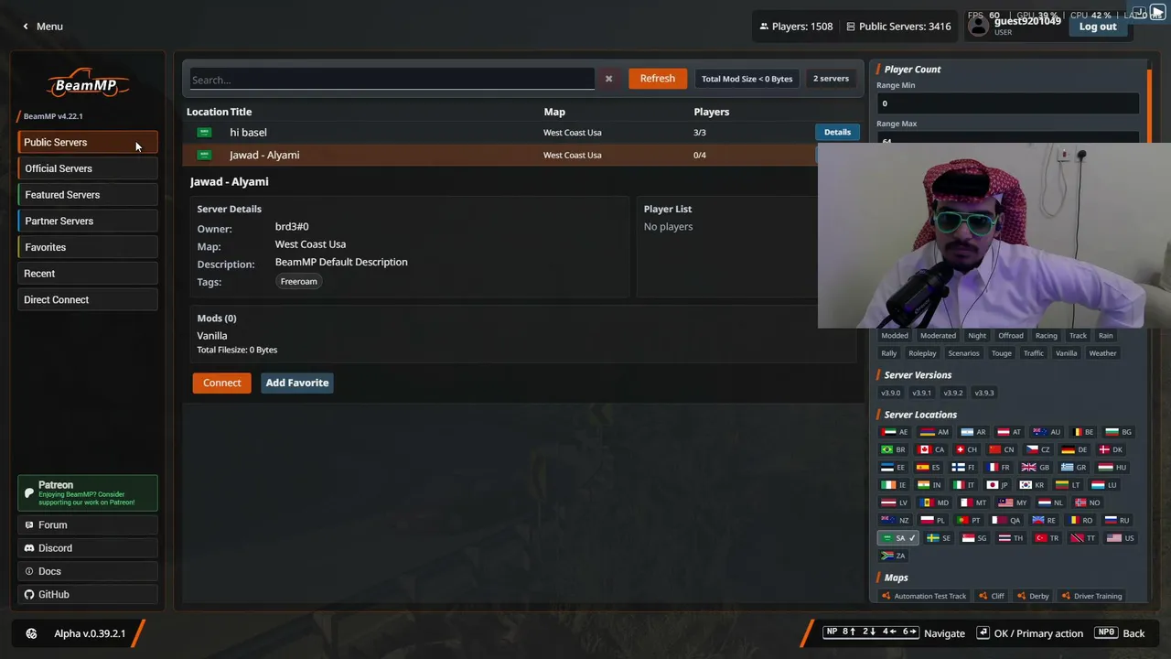Click the Derby map icon
This screenshot has height=659, width=1171.
(x=1020, y=596)
